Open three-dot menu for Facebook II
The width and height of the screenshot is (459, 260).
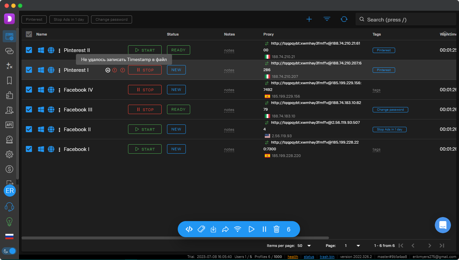click(x=59, y=129)
